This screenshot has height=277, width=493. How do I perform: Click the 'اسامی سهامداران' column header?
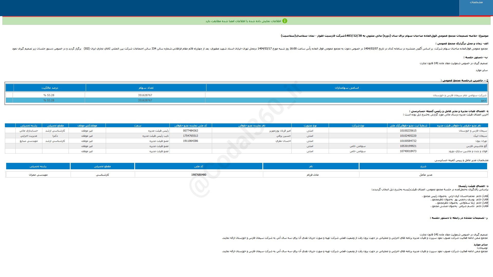[x=347, y=88]
